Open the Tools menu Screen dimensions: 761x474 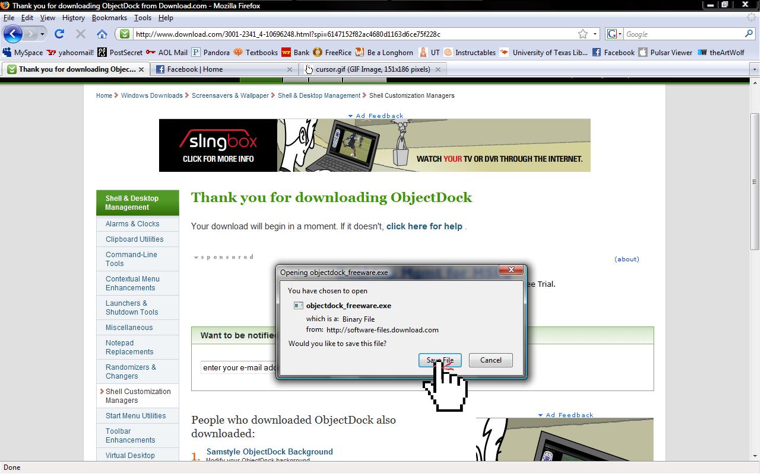(142, 18)
